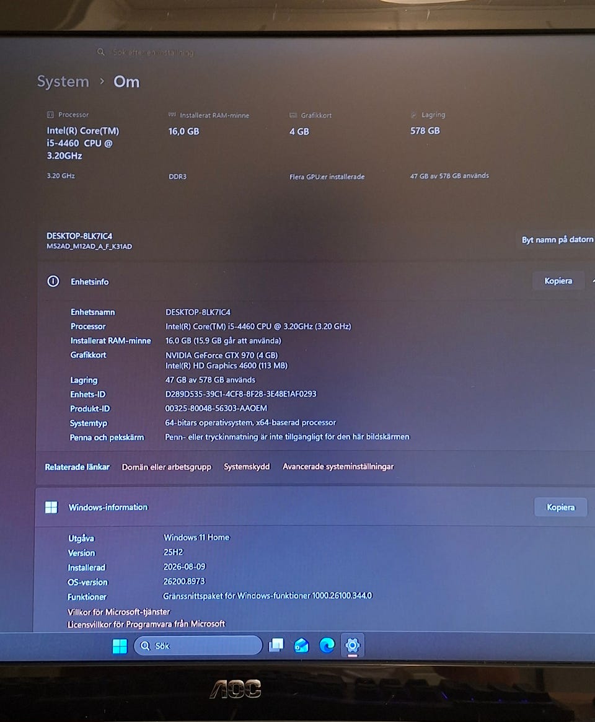This screenshot has height=722, width=595.
Task: Click the Enhetsnamn value DESKTOP-8LK7IC4
Action: tap(198, 312)
